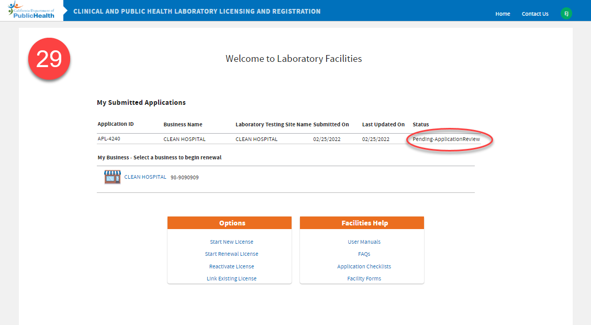Click the Last Updated On column header
The width and height of the screenshot is (591, 325).
[x=383, y=125]
